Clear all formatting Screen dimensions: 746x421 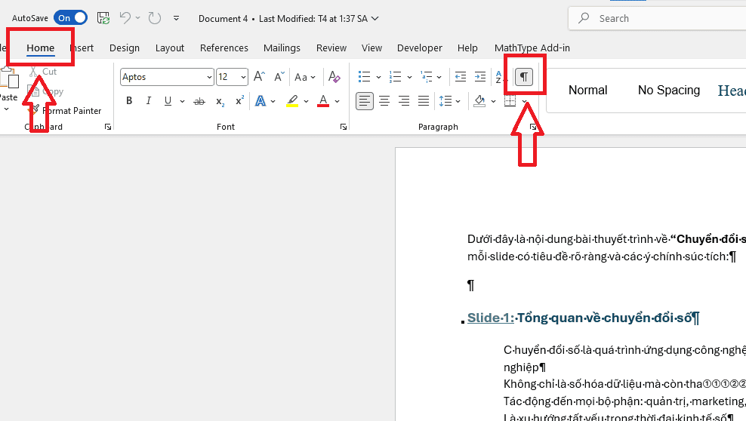334,76
